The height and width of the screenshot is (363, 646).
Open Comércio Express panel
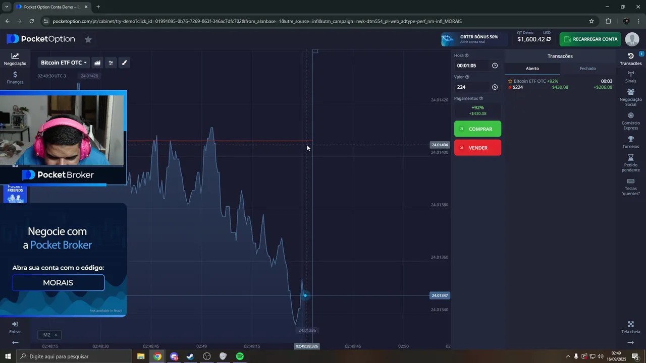631,121
